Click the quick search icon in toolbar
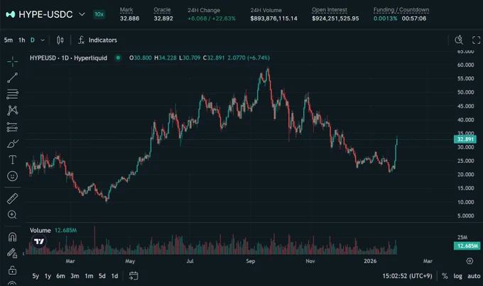Image resolution: width=483 pixels, height=286 pixels. 459,40
